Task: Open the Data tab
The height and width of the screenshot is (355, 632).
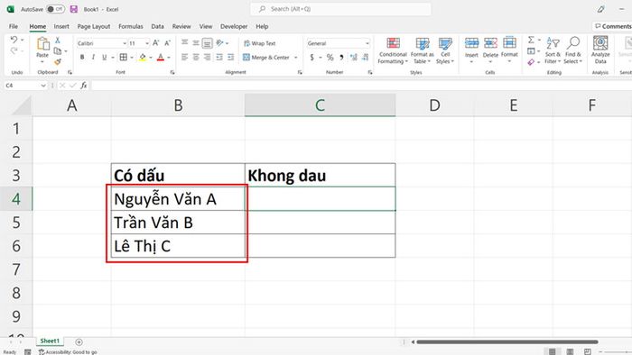Action: point(158,26)
